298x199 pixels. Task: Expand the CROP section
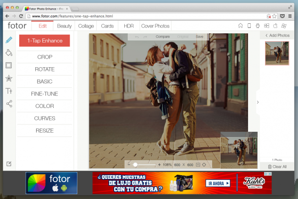coord(44,57)
